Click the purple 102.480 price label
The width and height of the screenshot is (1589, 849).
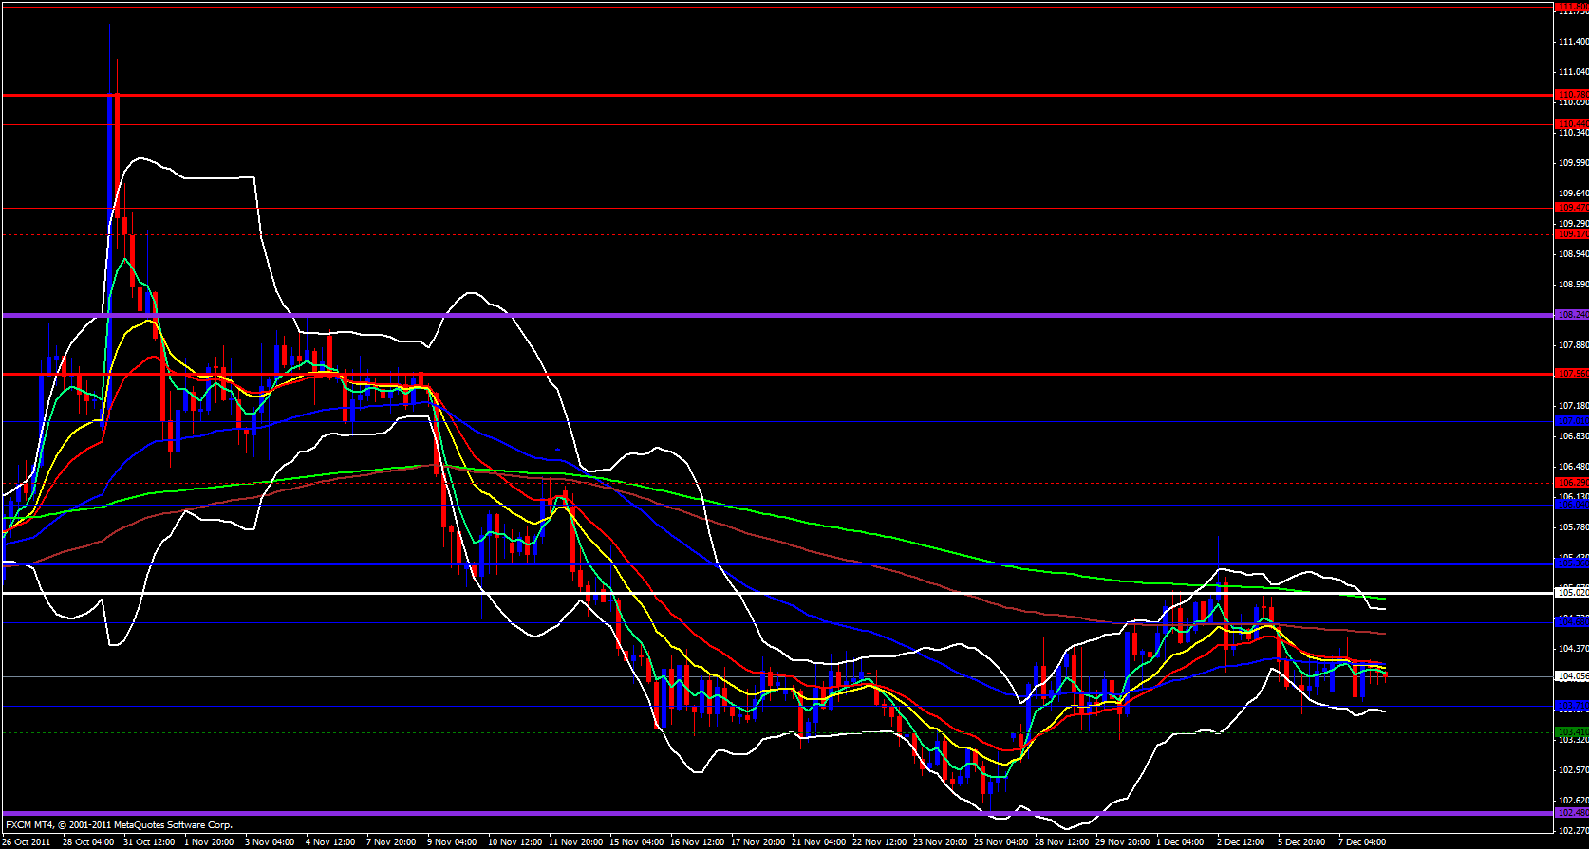point(1572,813)
